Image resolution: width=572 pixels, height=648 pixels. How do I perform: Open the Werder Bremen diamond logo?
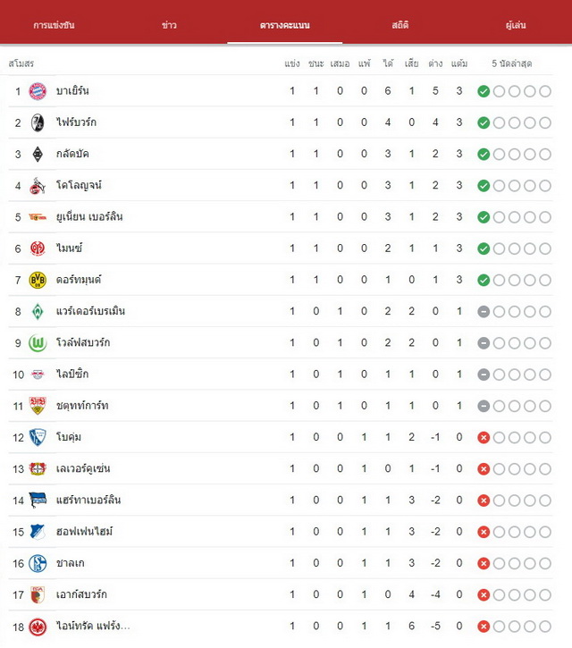(x=38, y=312)
